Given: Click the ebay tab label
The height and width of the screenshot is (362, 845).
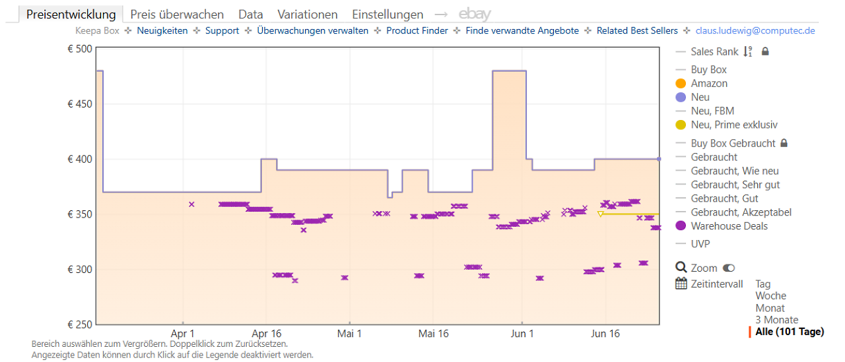Looking at the screenshot, I should [475, 15].
